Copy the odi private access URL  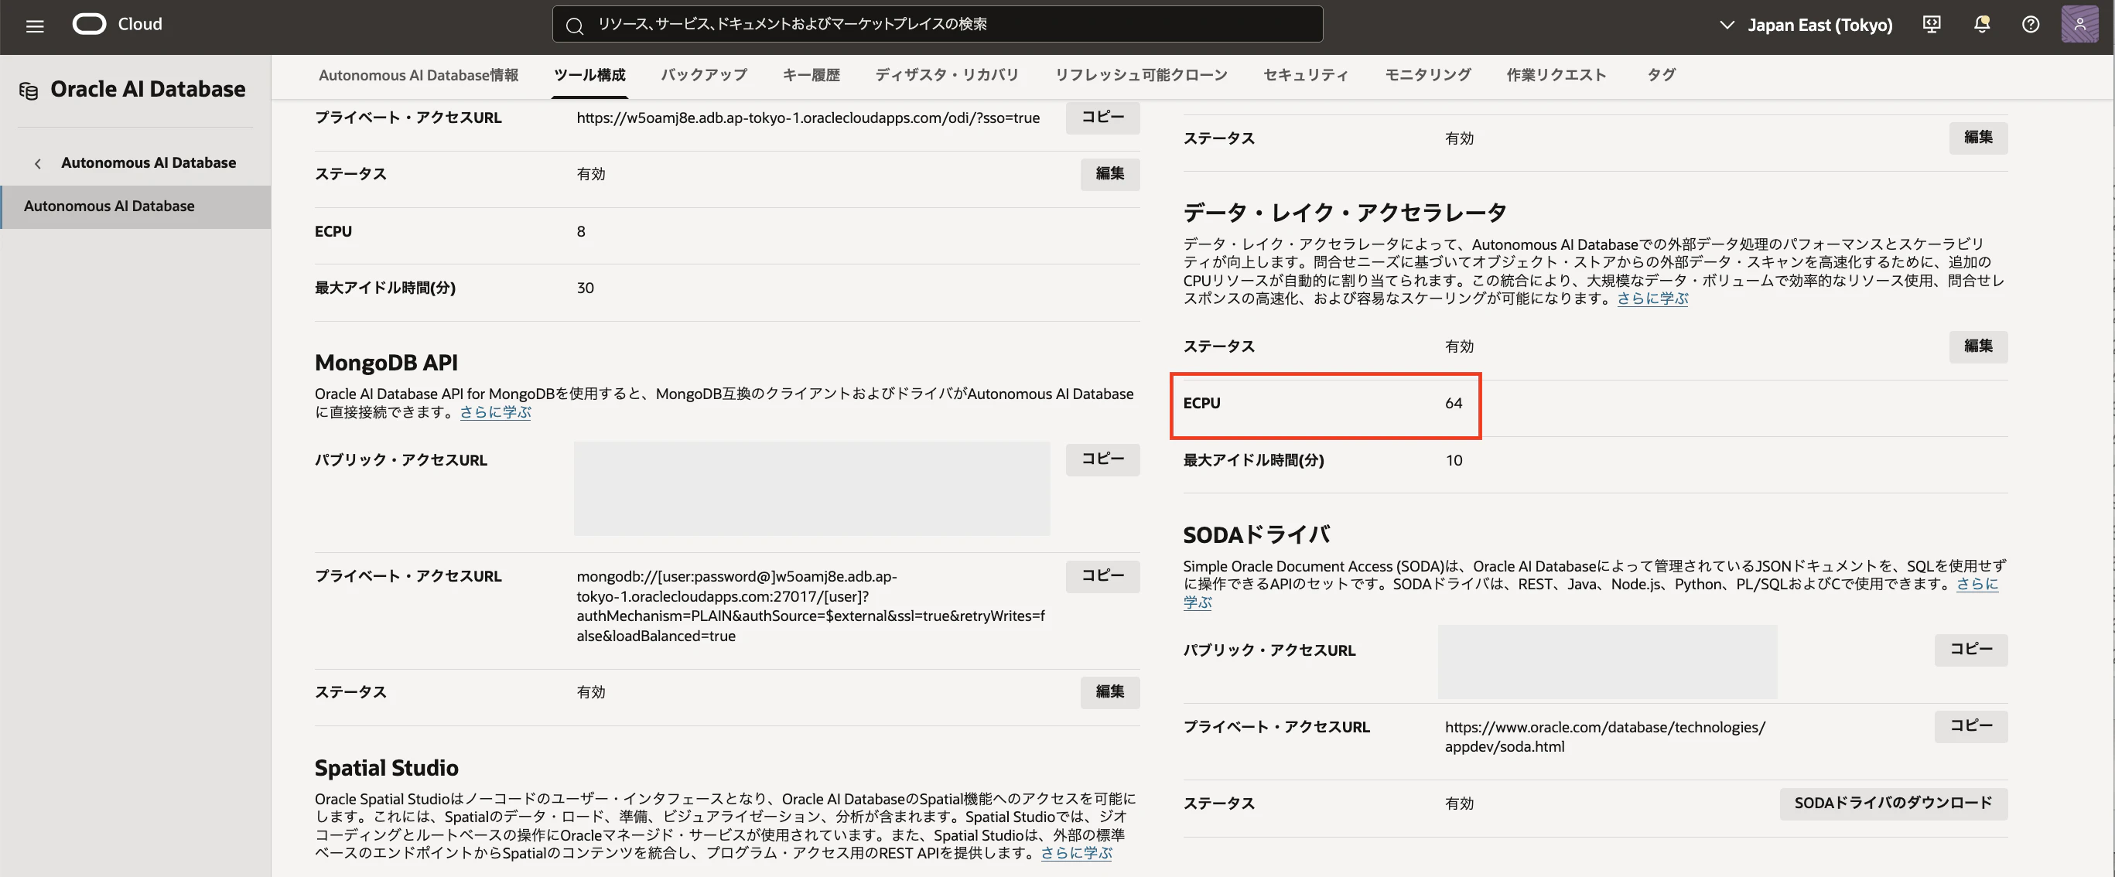click(x=1102, y=118)
